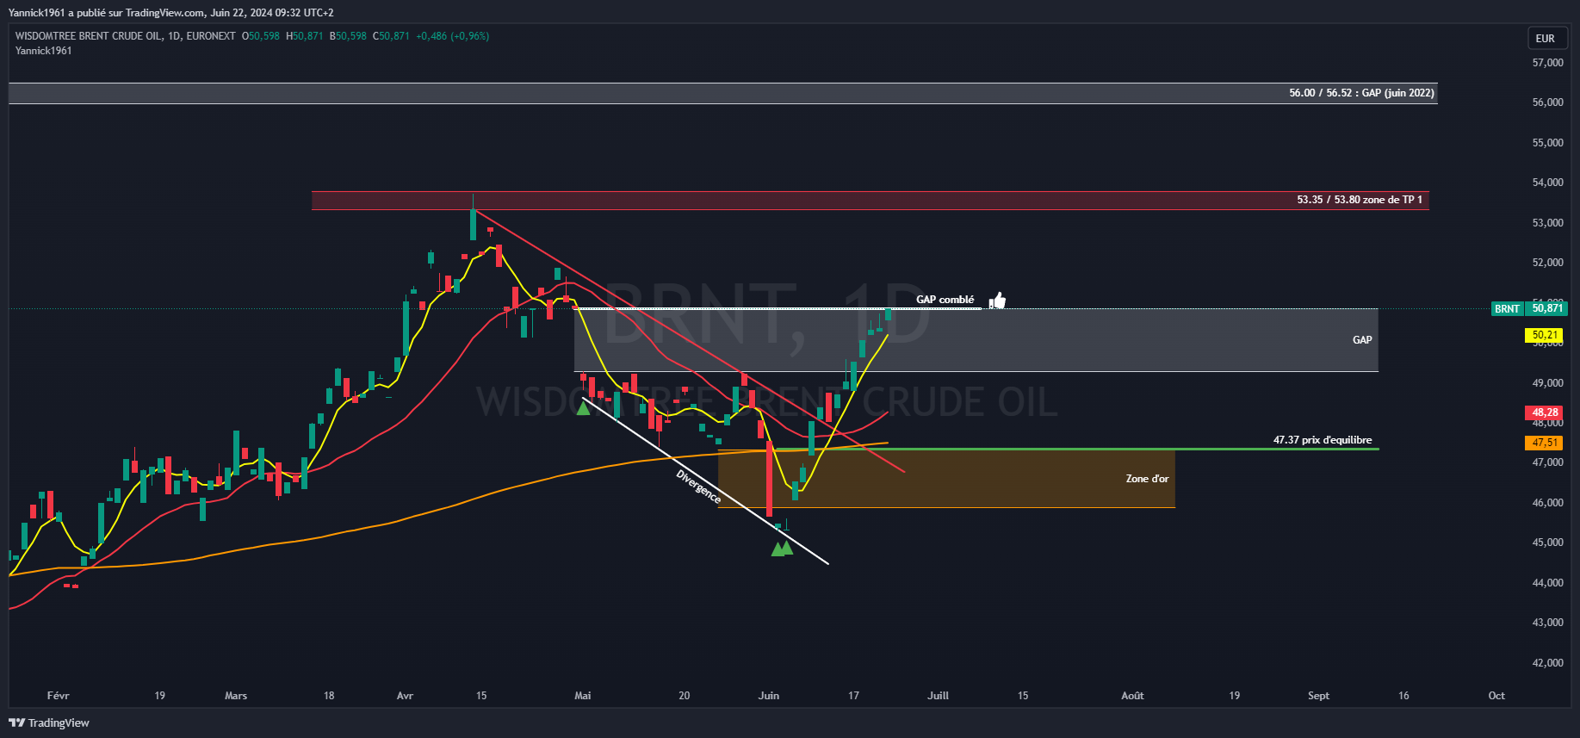
Task: Click the BRNT price tag 50,871
Action: (1529, 308)
